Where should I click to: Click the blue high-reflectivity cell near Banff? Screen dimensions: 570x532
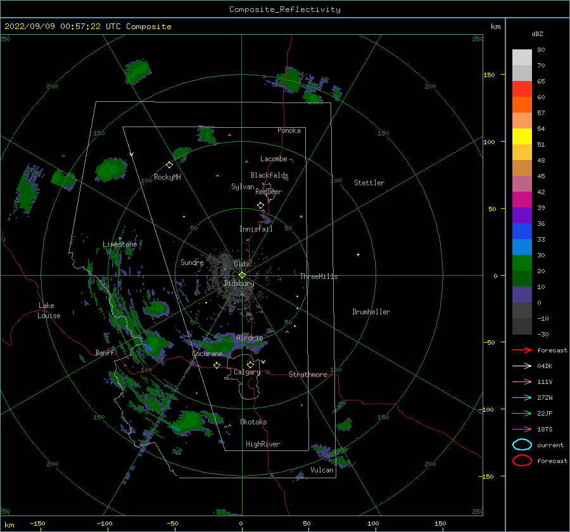pos(147,347)
